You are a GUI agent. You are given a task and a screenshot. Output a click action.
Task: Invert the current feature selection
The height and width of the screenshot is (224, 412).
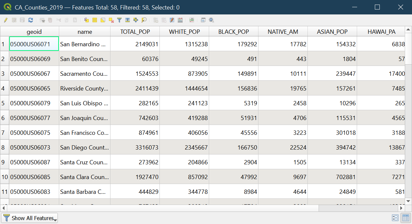coord(103,20)
